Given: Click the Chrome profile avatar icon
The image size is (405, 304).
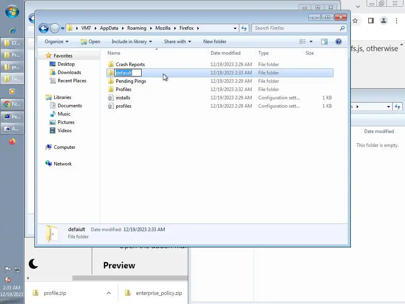Looking at the screenshot, I should pyautogui.click(x=384, y=21).
